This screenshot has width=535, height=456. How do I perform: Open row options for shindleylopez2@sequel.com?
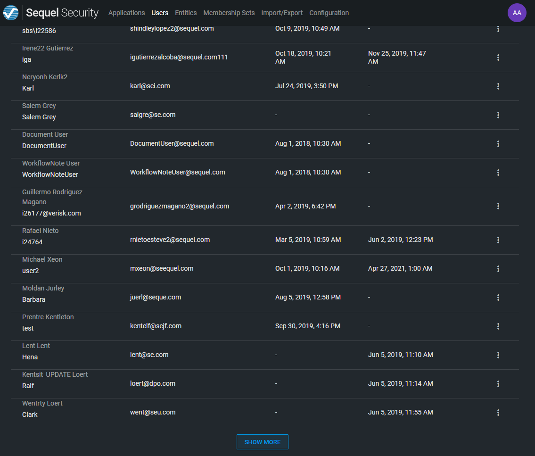coord(498,29)
